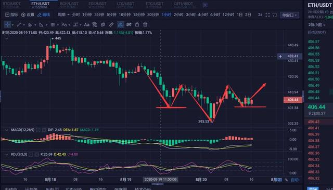Click the lock drawings icon
The width and height of the screenshot is (333, 190).
137,24
